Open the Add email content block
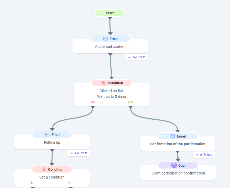 pyautogui.click(x=110, y=46)
